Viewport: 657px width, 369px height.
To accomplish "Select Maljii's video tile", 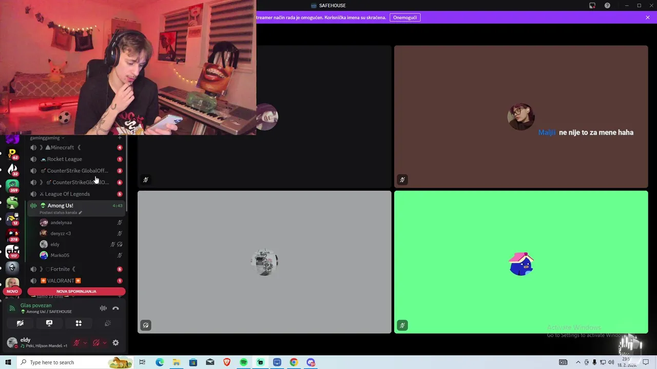I will (521, 116).
